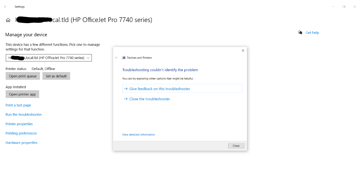
Task: Run the troubleshooter link
Action: [24, 114]
